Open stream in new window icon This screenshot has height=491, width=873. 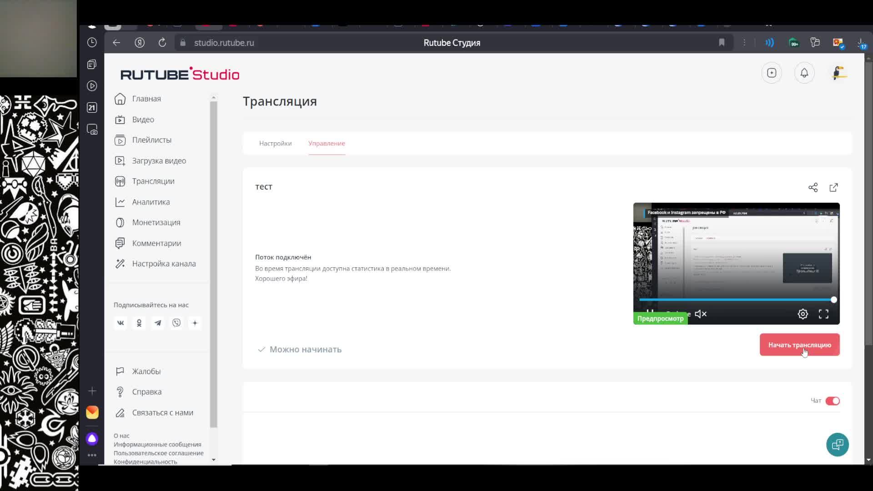833,187
